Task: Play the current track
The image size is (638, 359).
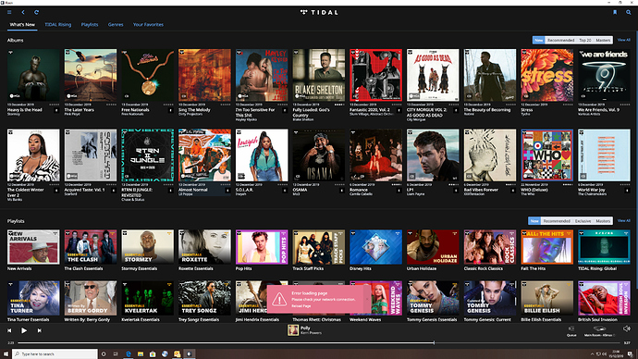Action: point(24,330)
